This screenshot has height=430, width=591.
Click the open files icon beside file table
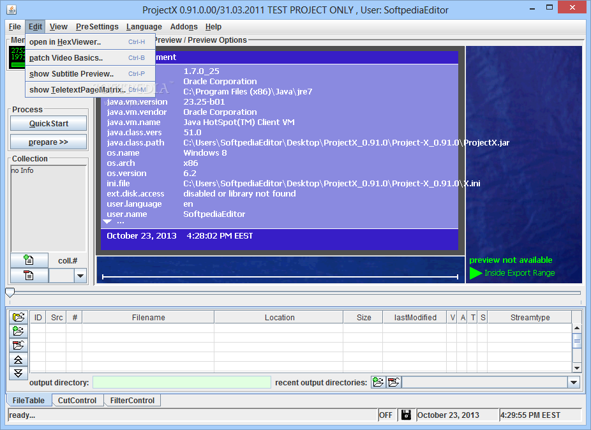18,317
